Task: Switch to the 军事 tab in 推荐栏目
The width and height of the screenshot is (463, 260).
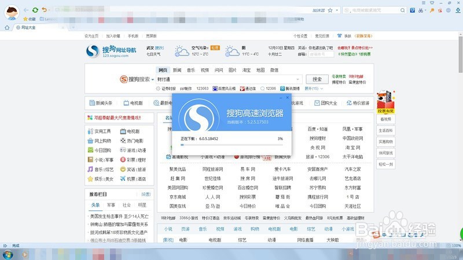Action: point(111,205)
